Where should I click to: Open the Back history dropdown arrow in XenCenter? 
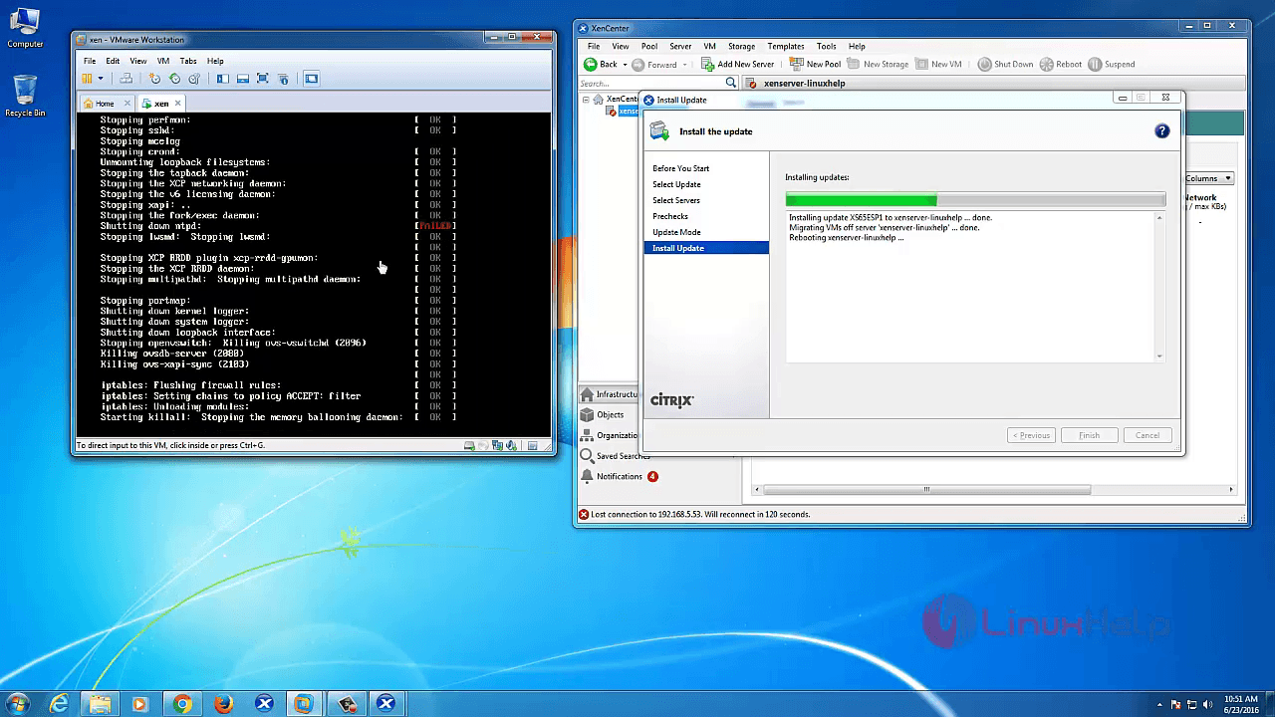625,65
